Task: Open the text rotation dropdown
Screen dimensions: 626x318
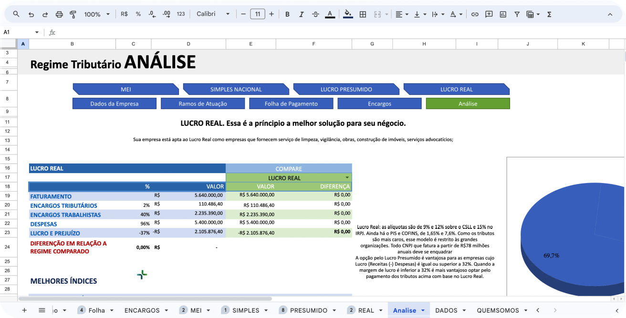Action: pyautogui.click(x=456, y=14)
